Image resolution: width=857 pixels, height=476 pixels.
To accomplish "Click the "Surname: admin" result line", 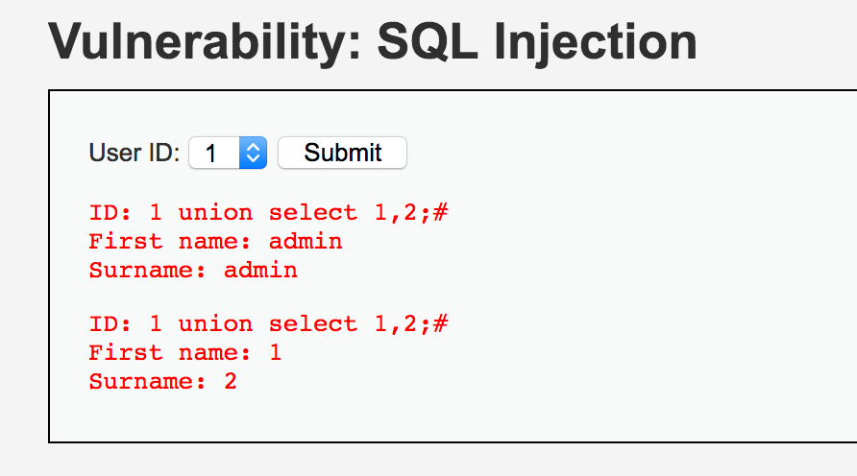I will point(193,270).
